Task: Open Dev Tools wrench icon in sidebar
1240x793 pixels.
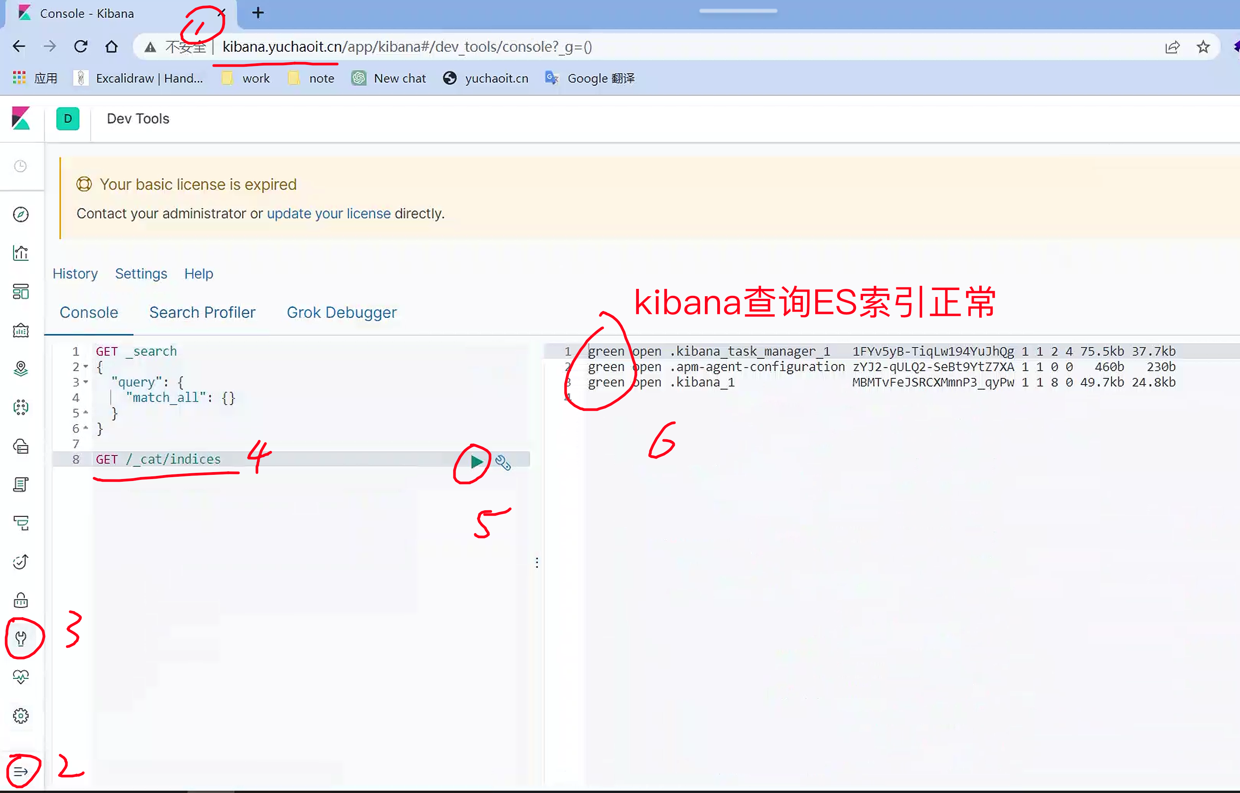Action: pyautogui.click(x=20, y=638)
